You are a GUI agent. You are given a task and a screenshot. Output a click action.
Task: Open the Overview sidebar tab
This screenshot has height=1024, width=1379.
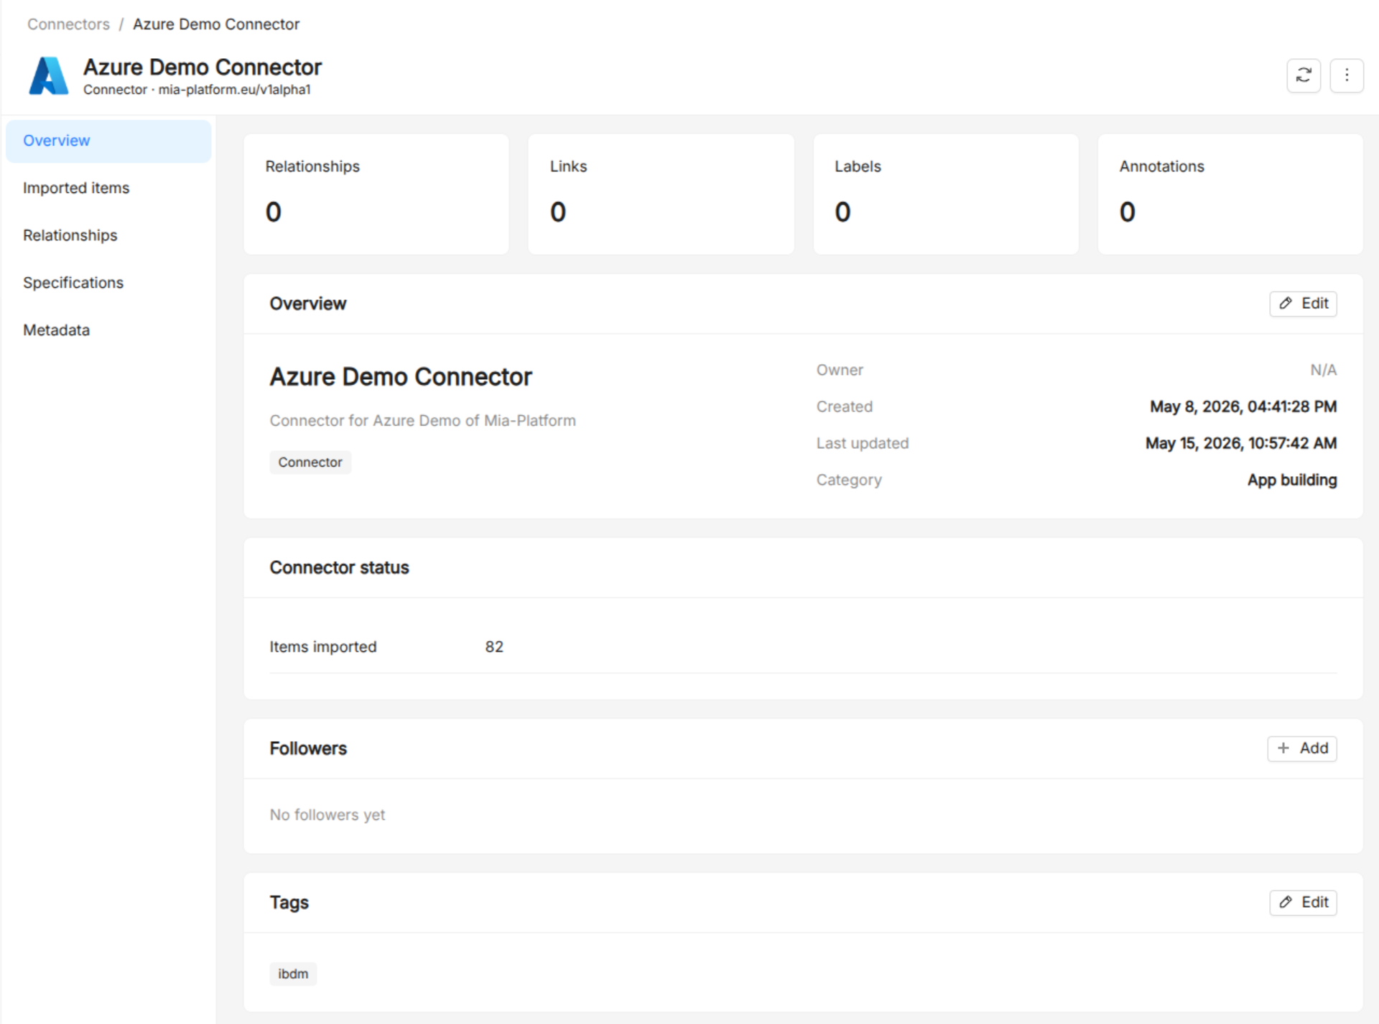pos(108,141)
